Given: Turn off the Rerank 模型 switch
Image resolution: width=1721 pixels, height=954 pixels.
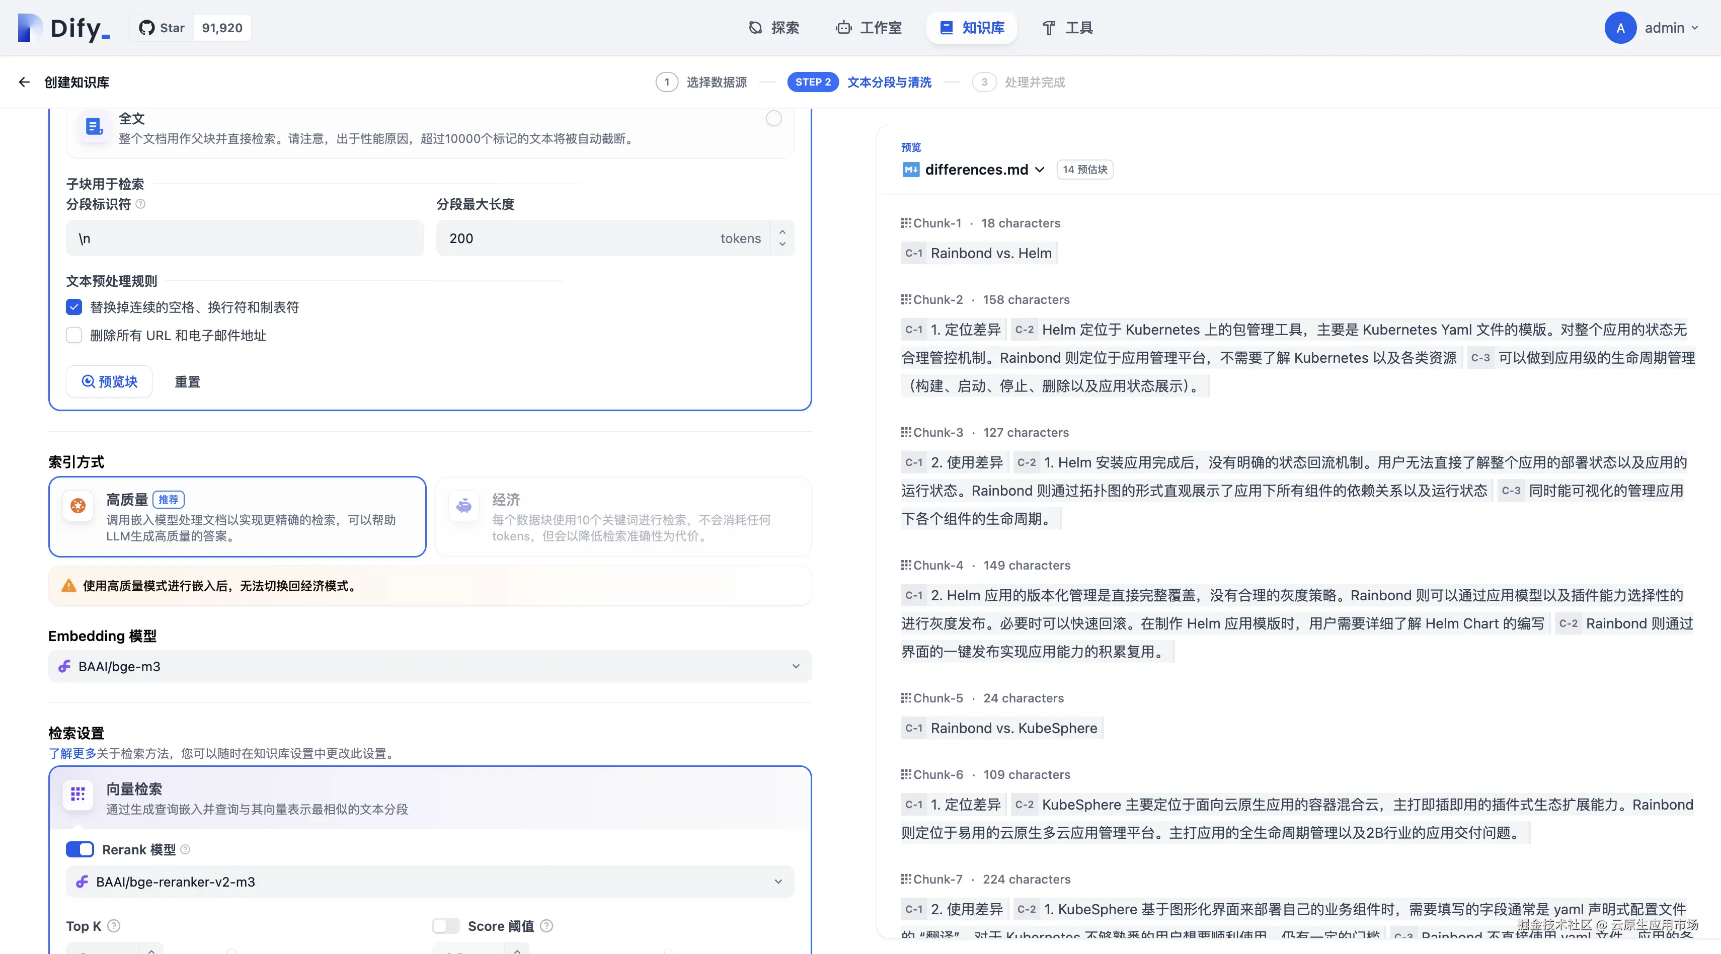Looking at the screenshot, I should point(80,849).
